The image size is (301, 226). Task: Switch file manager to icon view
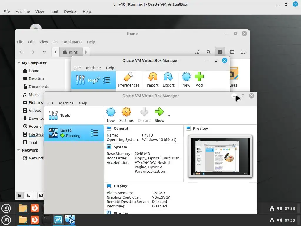(220, 52)
